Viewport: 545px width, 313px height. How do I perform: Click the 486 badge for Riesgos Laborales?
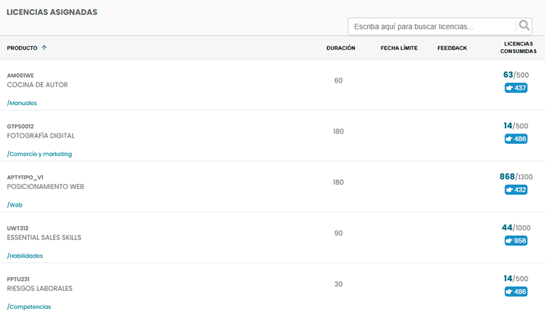(x=516, y=291)
